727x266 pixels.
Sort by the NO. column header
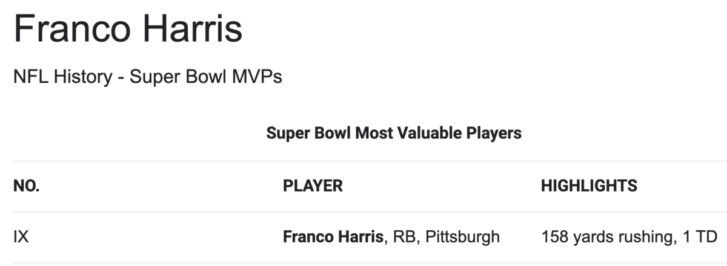(x=26, y=186)
